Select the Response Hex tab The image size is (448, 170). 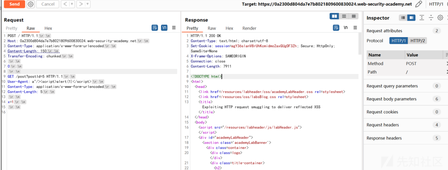[229, 28]
